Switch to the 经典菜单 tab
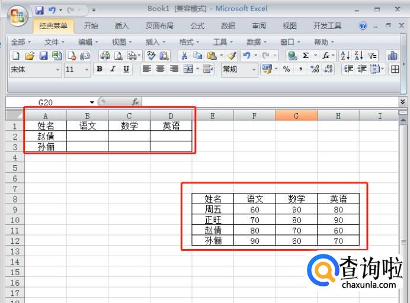Image resolution: width=410 pixels, height=303 pixels. click(x=53, y=25)
